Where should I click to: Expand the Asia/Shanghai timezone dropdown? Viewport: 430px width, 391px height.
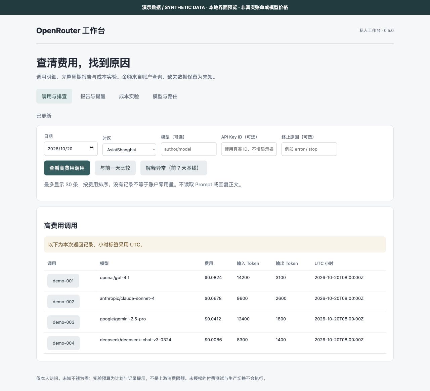pyautogui.click(x=129, y=150)
